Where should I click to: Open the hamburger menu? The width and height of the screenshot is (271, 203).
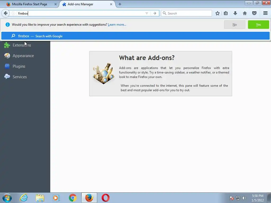265,13
